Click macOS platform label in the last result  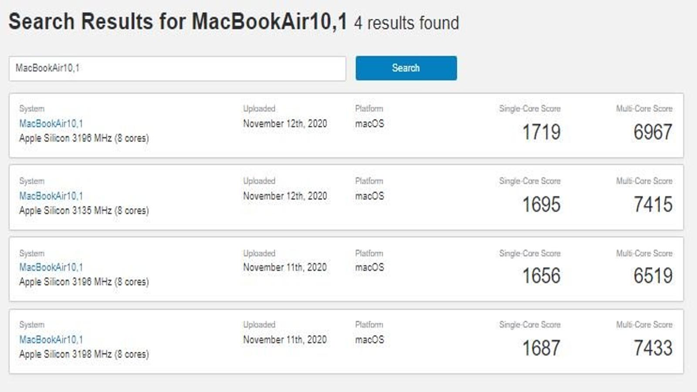369,340
